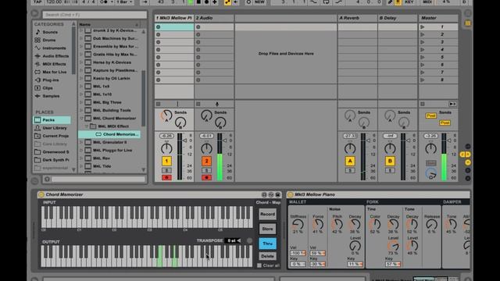The width and height of the screenshot is (500, 281).
Task: Stop clips on 2 Audio track
Action: point(198,104)
